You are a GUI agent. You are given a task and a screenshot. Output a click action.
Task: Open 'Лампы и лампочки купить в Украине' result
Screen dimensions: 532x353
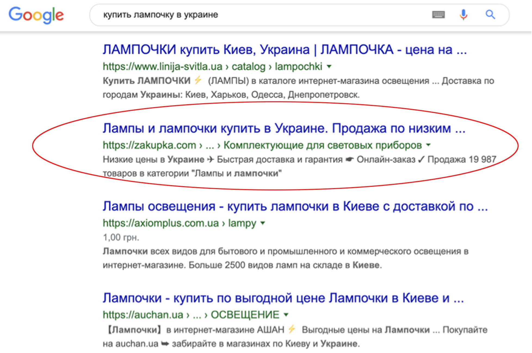(x=284, y=128)
